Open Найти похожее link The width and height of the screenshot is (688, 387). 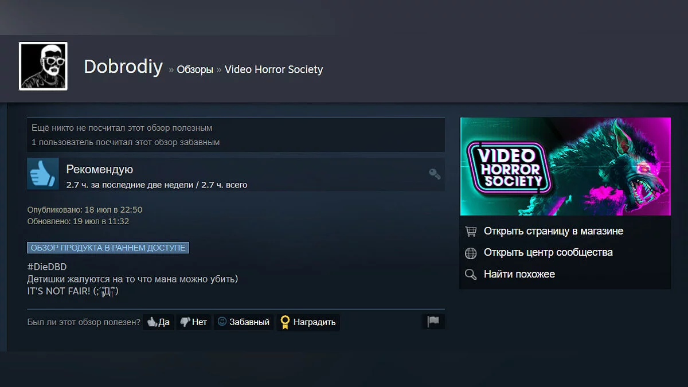tap(519, 274)
